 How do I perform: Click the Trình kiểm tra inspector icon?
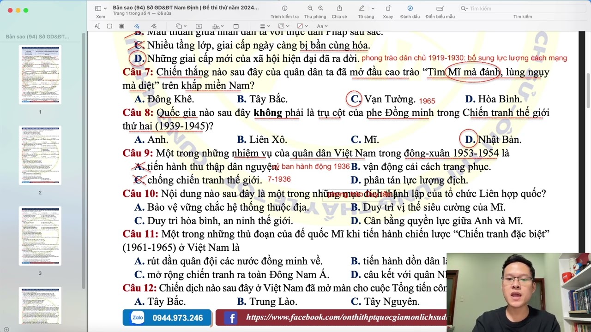coord(284,8)
